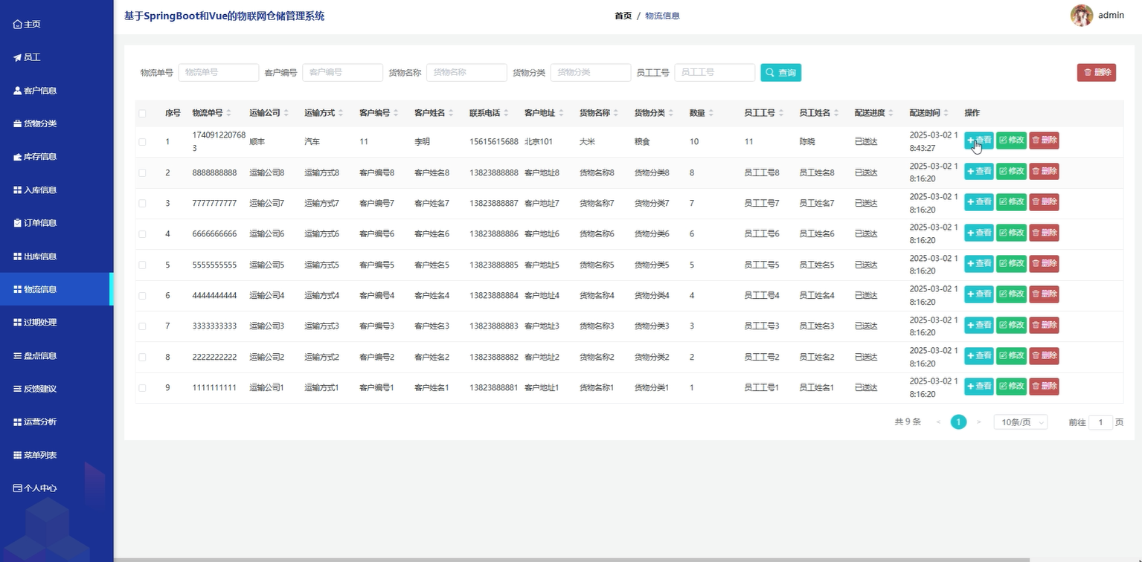Screen dimensions: 1142x562
Task: Check the row 5555555555 checkbox
Action: (x=142, y=265)
